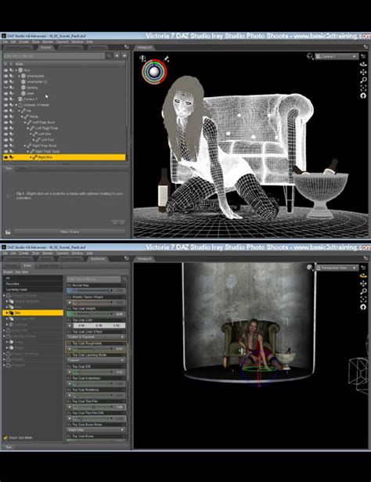The height and width of the screenshot is (482, 371).
Task: Open the Top Coat Bump Mode dropdown
Action: (96, 430)
